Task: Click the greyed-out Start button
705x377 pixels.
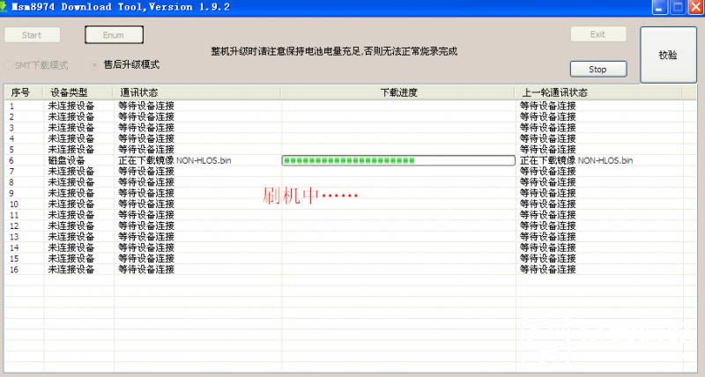Action: [x=32, y=35]
